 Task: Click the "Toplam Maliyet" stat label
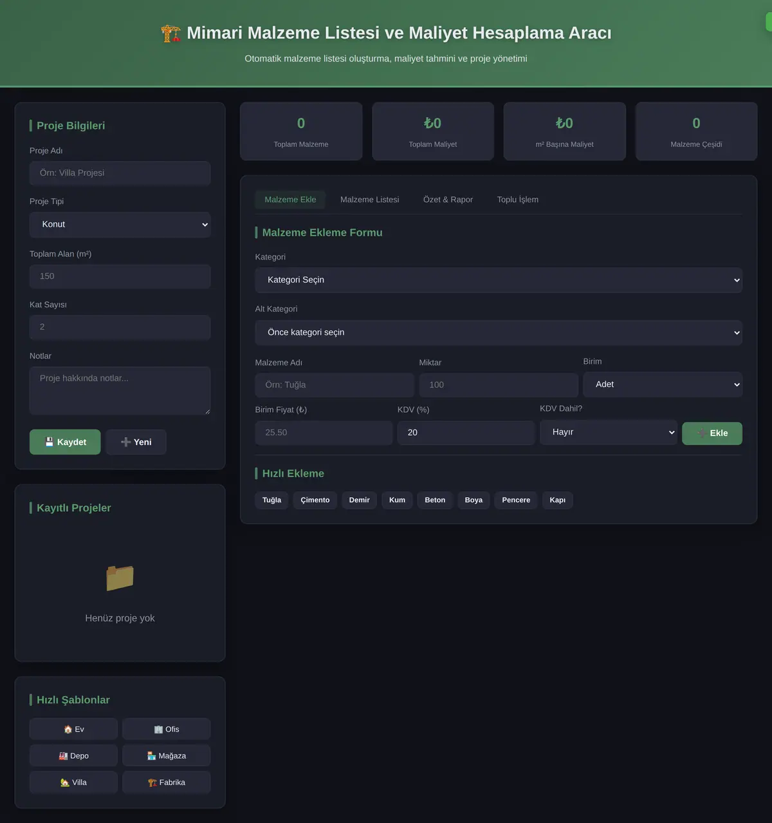point(433,144)
